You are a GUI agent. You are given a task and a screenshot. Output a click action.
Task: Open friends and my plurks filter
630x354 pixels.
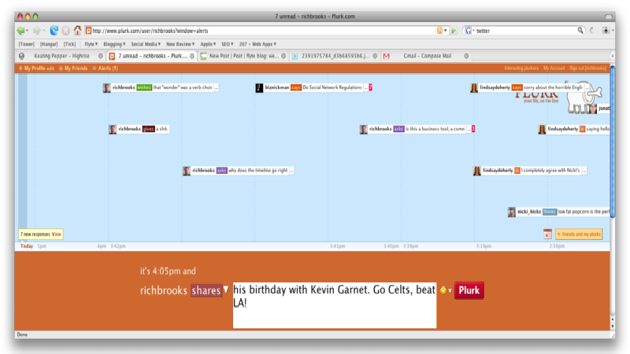[x=579, y=234]
